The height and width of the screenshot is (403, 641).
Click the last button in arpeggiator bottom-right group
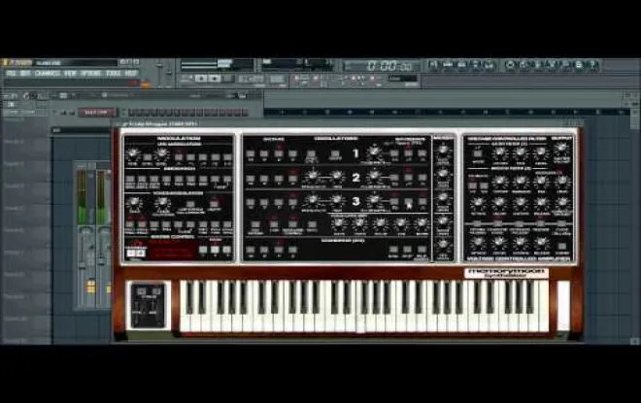422,250
